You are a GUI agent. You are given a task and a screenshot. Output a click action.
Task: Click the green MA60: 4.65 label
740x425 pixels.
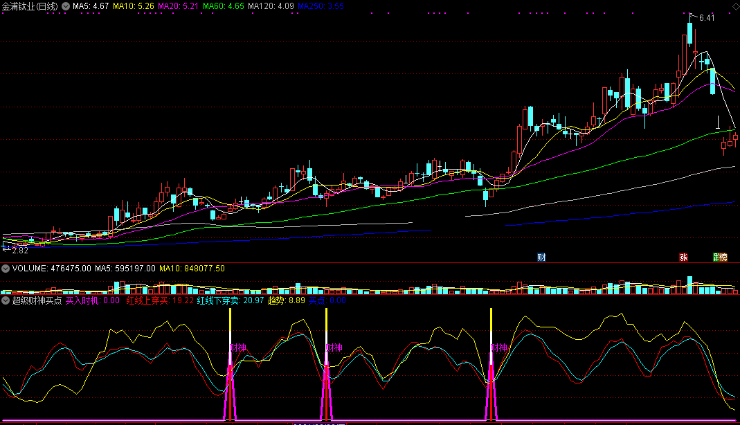tap(223, 6)
